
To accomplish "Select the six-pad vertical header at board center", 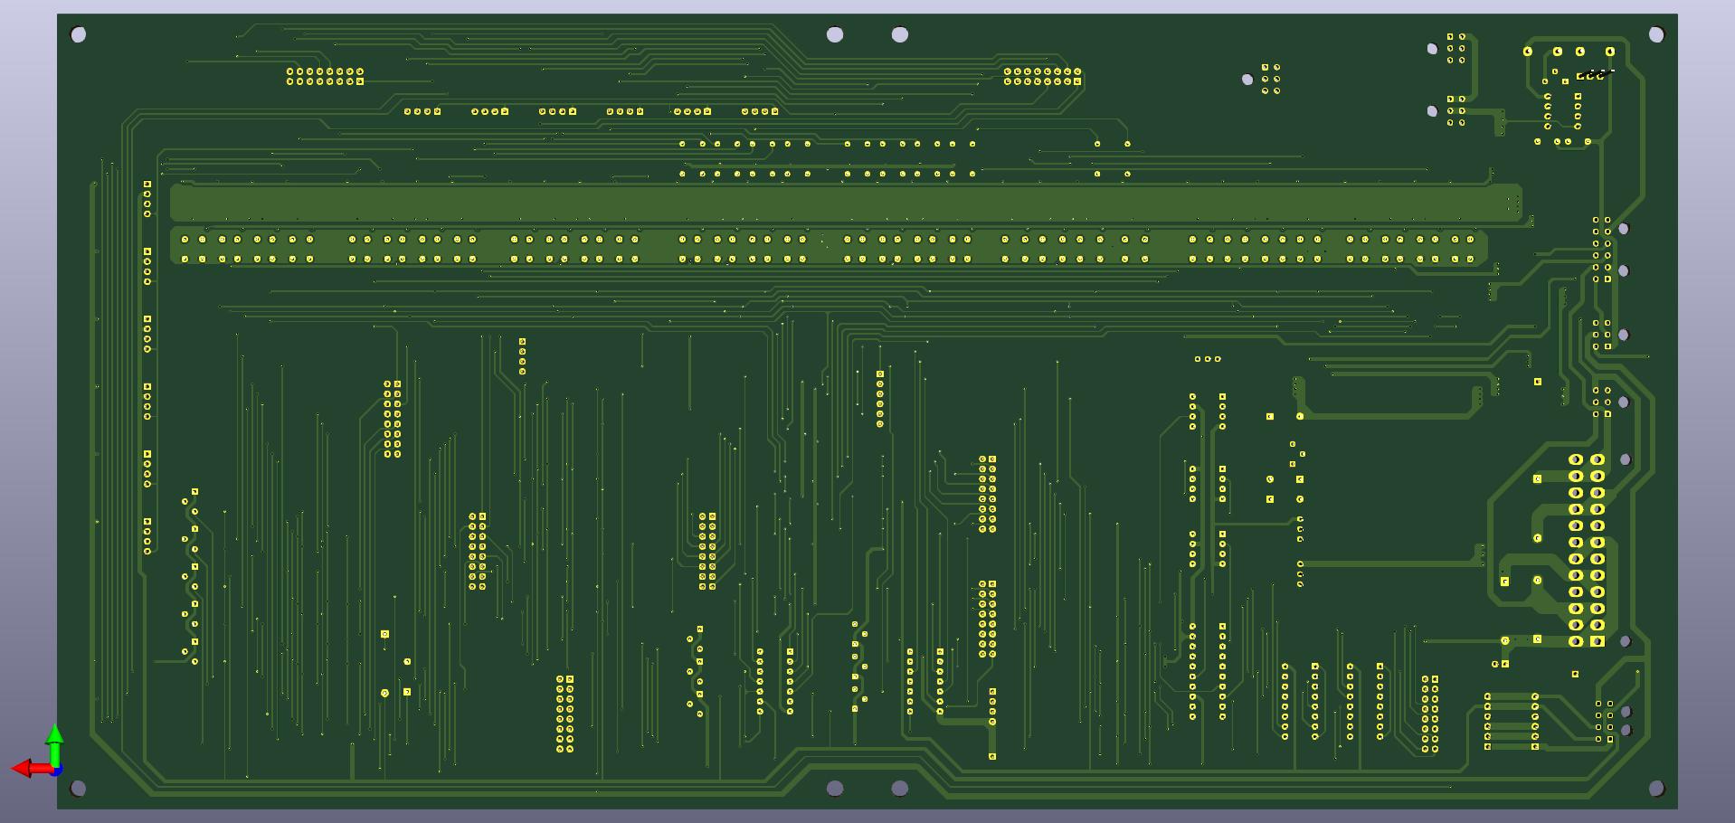I will click(880, 398).
